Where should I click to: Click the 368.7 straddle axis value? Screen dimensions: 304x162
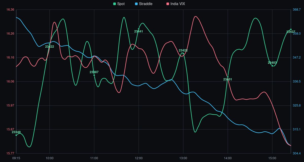297,10
